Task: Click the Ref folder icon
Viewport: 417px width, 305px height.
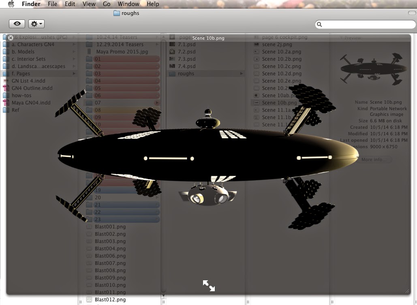Action: click(6, 110)
